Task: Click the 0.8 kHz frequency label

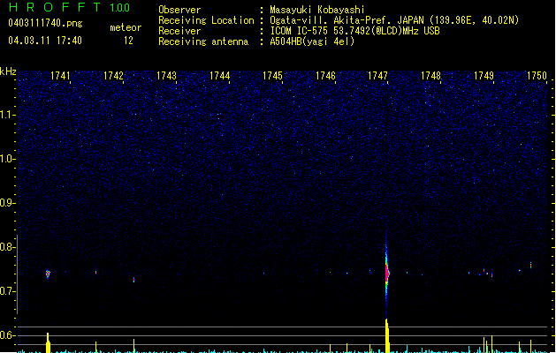Action: pyautogui.click(x=8, y=247)
